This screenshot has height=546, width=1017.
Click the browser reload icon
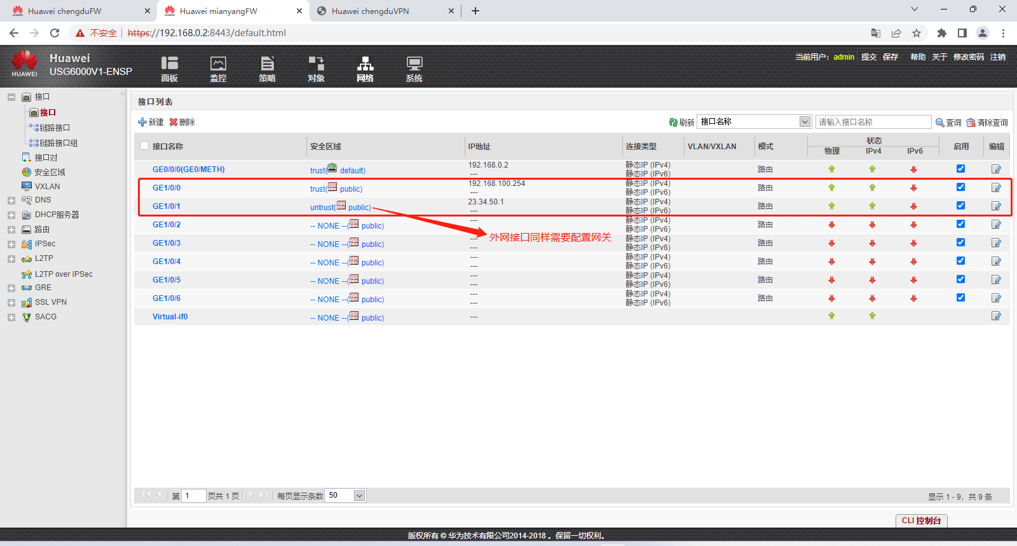pyautogui.click(x=55, y=33)
